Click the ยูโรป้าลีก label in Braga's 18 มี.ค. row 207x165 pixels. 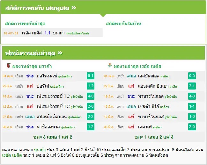(77, 97)
